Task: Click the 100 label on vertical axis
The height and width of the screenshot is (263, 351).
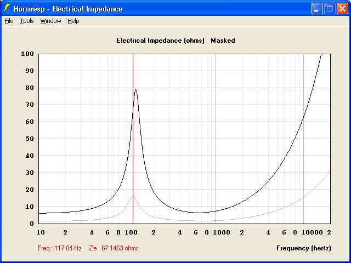Action: [x=27, y=54]
